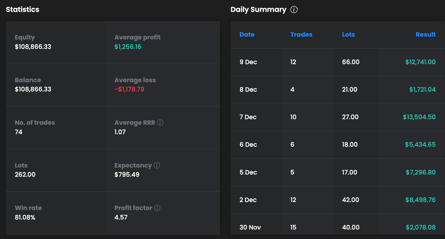Click the 2 Dec date entry
The width and height of the screenshot is (445, 239).
coord(248,200)
